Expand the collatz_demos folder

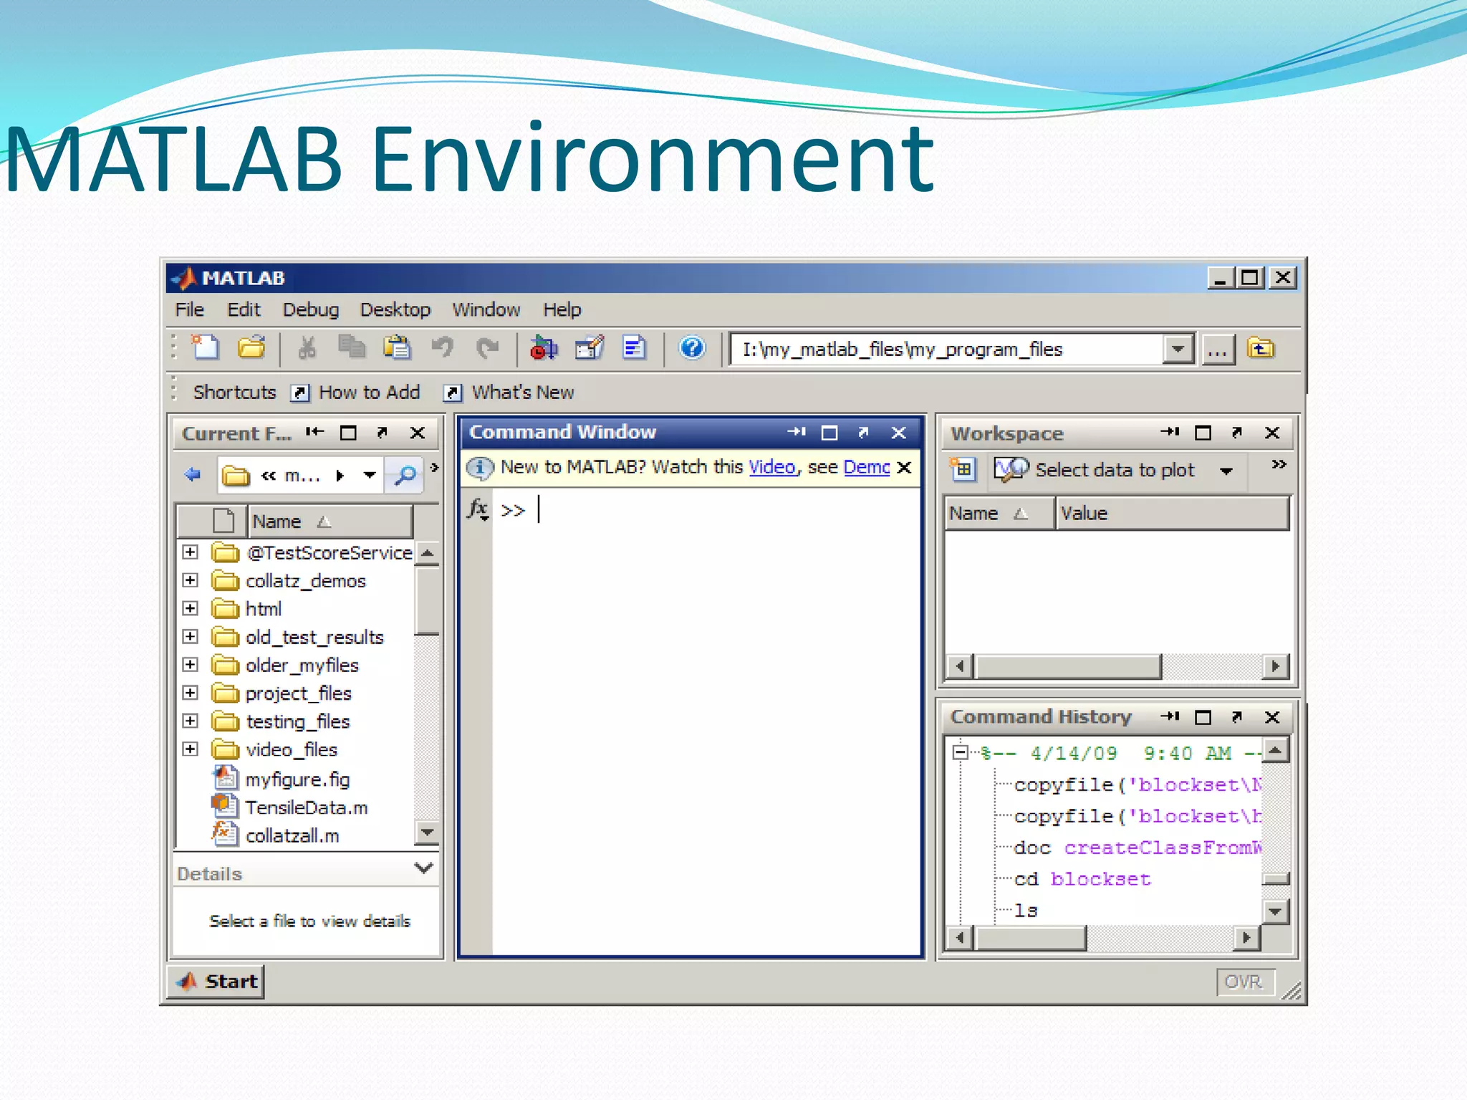(x=190, y=580)
